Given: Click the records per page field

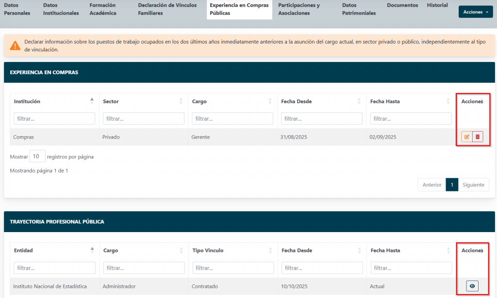Looking at the screenshot, I should click(37, 157).
